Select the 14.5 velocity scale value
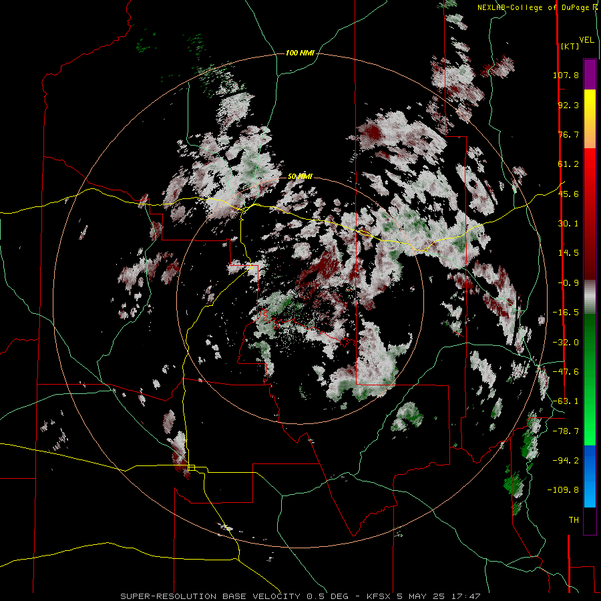The image size is (601, 601). (x=568, y=253)
